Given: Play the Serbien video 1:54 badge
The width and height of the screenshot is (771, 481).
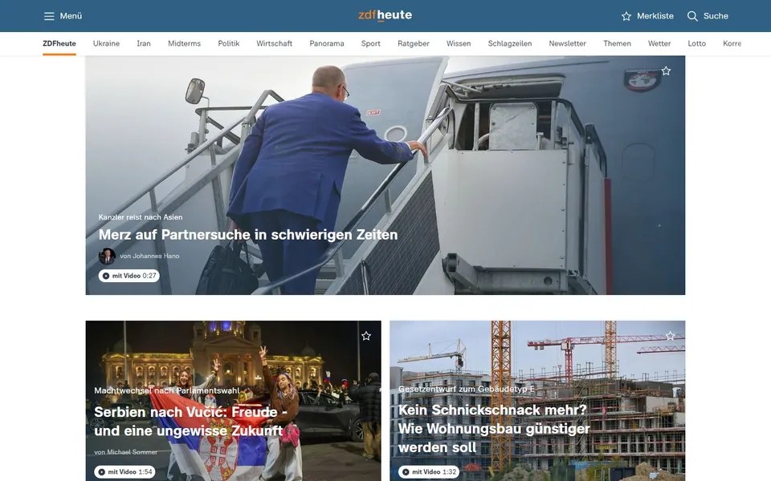Looking at the screenshot, I should [x=124, y=471].
